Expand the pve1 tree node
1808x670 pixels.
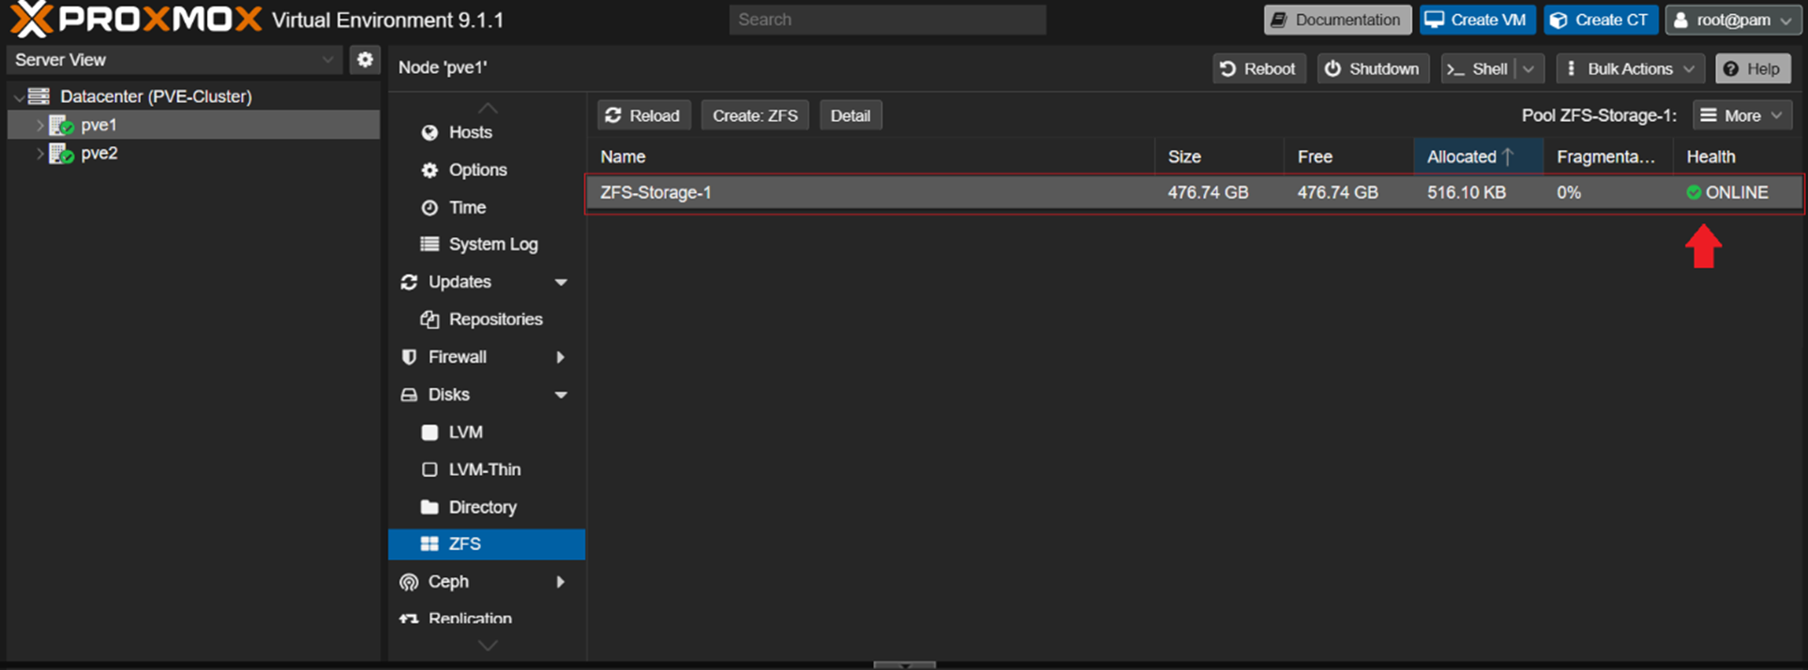tap(39, 125)
